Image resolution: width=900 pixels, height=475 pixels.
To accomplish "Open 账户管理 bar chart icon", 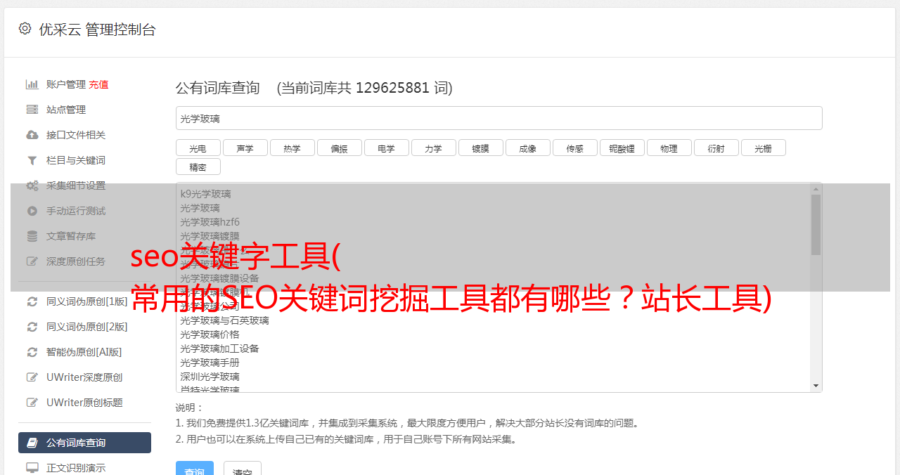I will [32, 84].
